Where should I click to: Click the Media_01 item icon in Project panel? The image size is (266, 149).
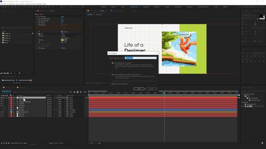pos(3,38)
